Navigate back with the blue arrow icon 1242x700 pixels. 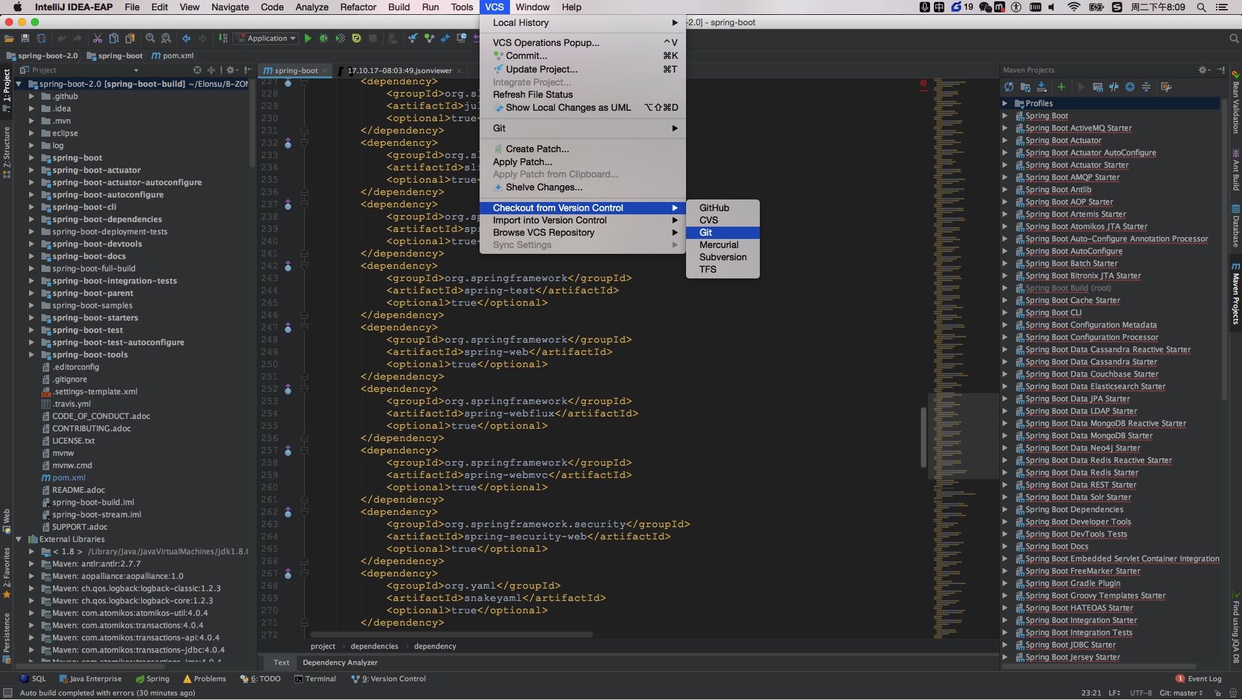pos(186,38)
